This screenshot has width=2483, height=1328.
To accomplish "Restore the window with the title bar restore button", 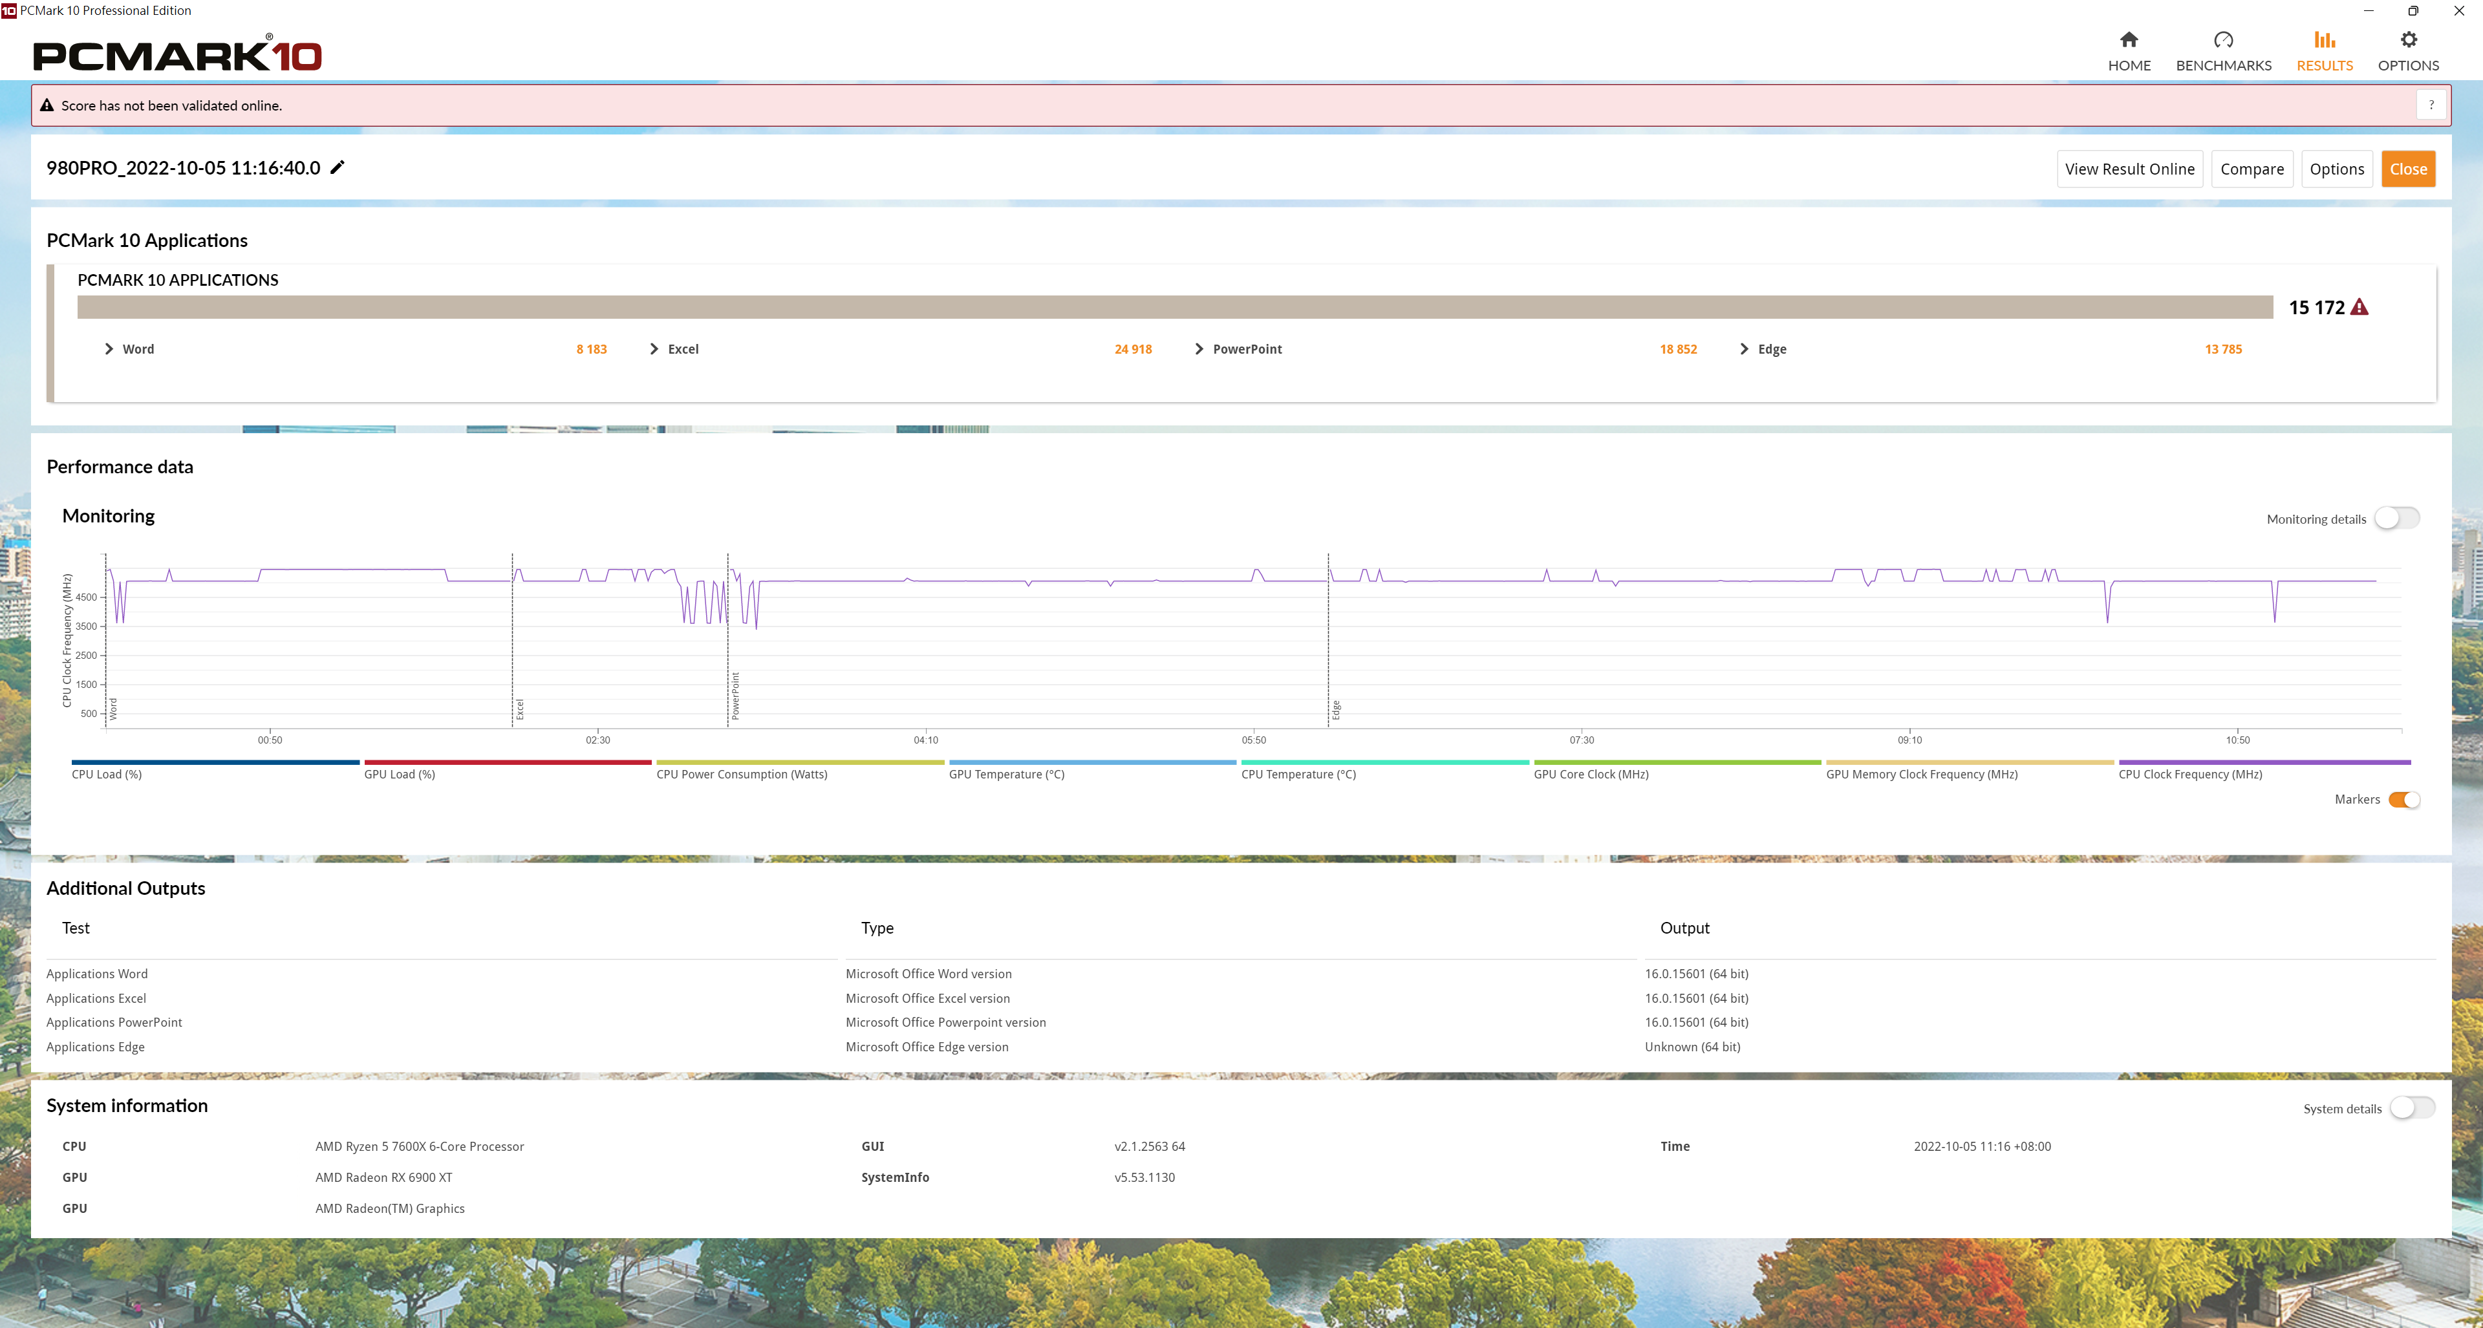I will (x=2413, y=10).
